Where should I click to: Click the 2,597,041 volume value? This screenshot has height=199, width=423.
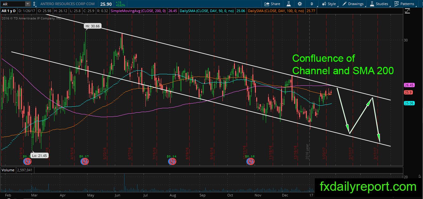point(25,170)
